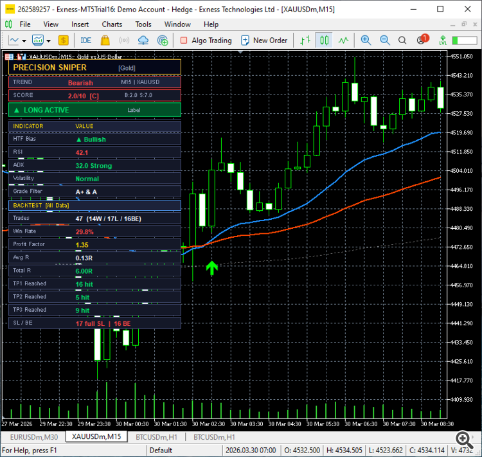
Task: Expand the new chart dropdown arrow
Action: pyautogui.click(x=24, y=40)
